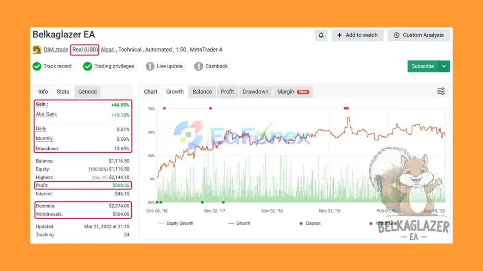Click the Trading privileges verified badge
The width and height of the screenshot is (483, 271).
(109, 66)
